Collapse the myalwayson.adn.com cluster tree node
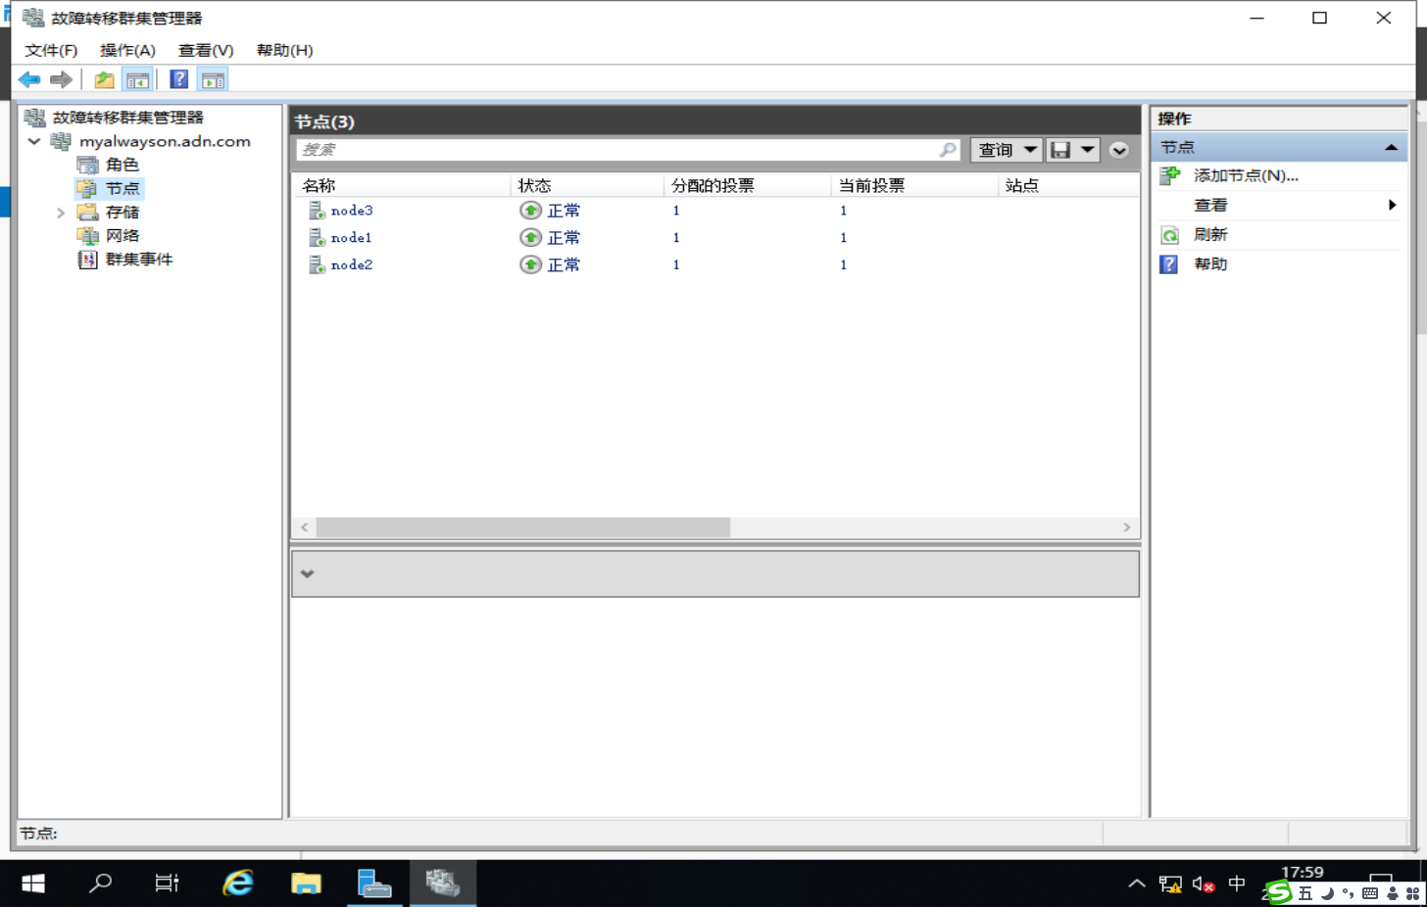The width and height of the screenshot is (1427, 907). click(34, 141)
